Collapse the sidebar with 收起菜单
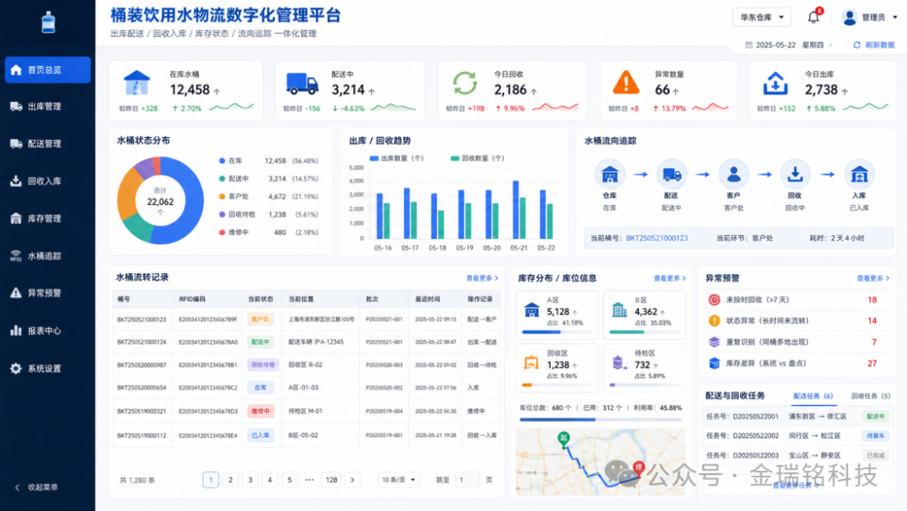Viewport: 907px width, 511px height. tap(36, 487)
